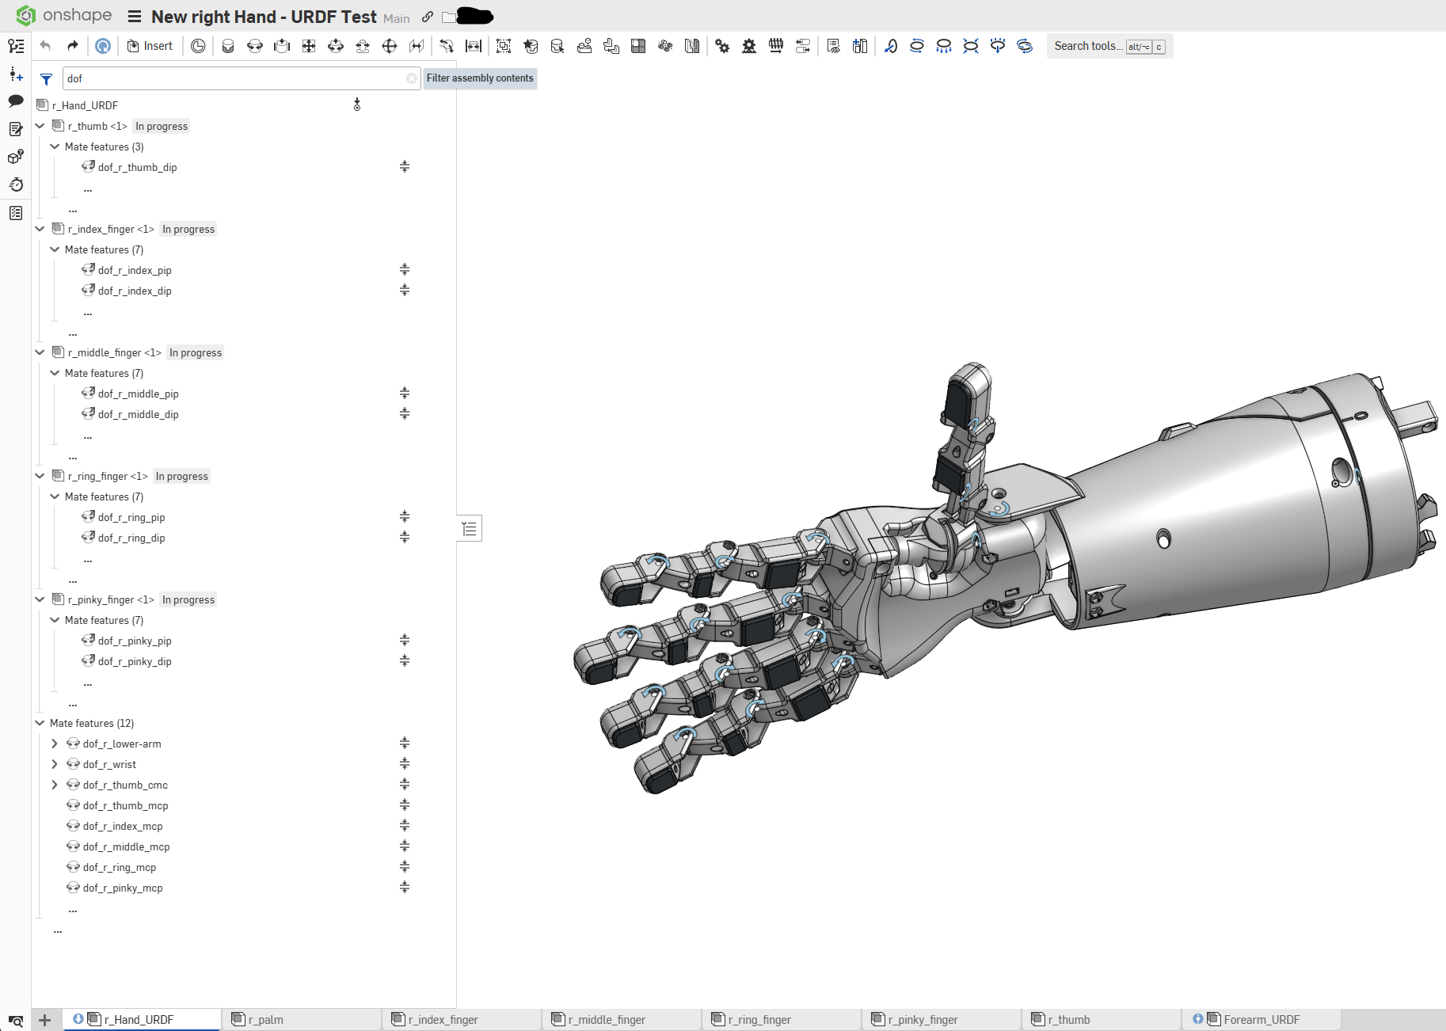Switch to the Forearm_URDF tab
Viewport: 1446px width, 1031px height.
tap(1261, 1019)
